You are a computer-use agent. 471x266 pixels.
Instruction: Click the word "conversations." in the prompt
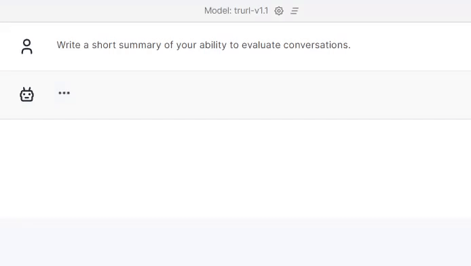click(317, 45)
